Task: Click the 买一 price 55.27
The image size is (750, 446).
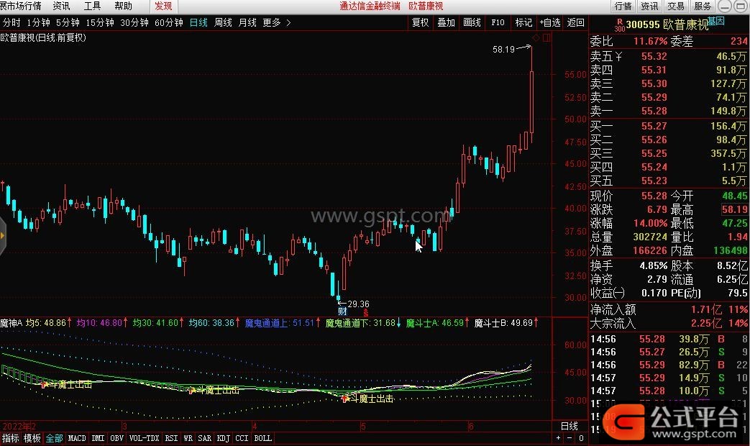Action: pyautogui.click(x=654, y=126)
